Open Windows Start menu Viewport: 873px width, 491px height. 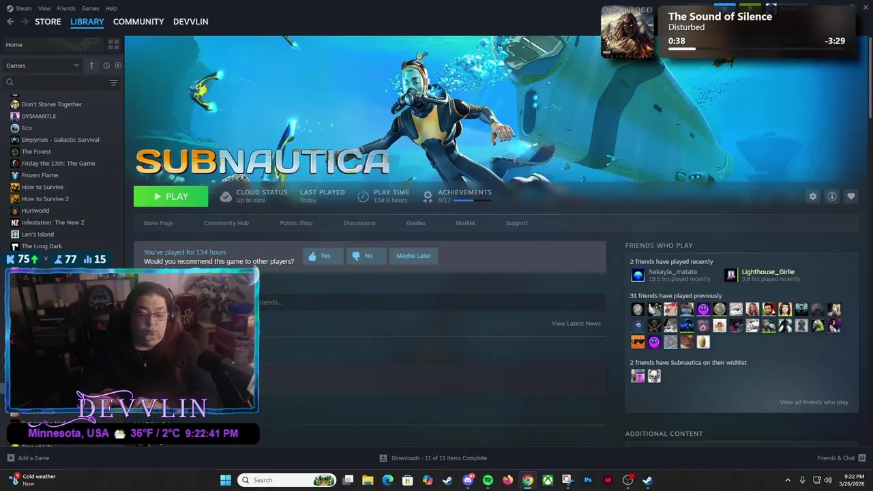pyautogui.click(x=226, y=480)
